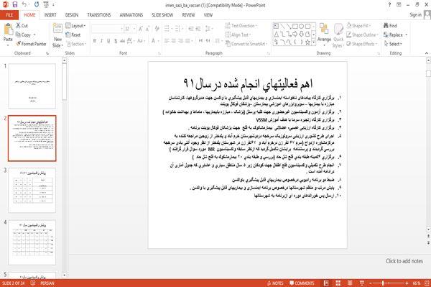This screenshot has width=431, height=287.
Task: Click the 66% zoom level button
Action: click(417, 283)
